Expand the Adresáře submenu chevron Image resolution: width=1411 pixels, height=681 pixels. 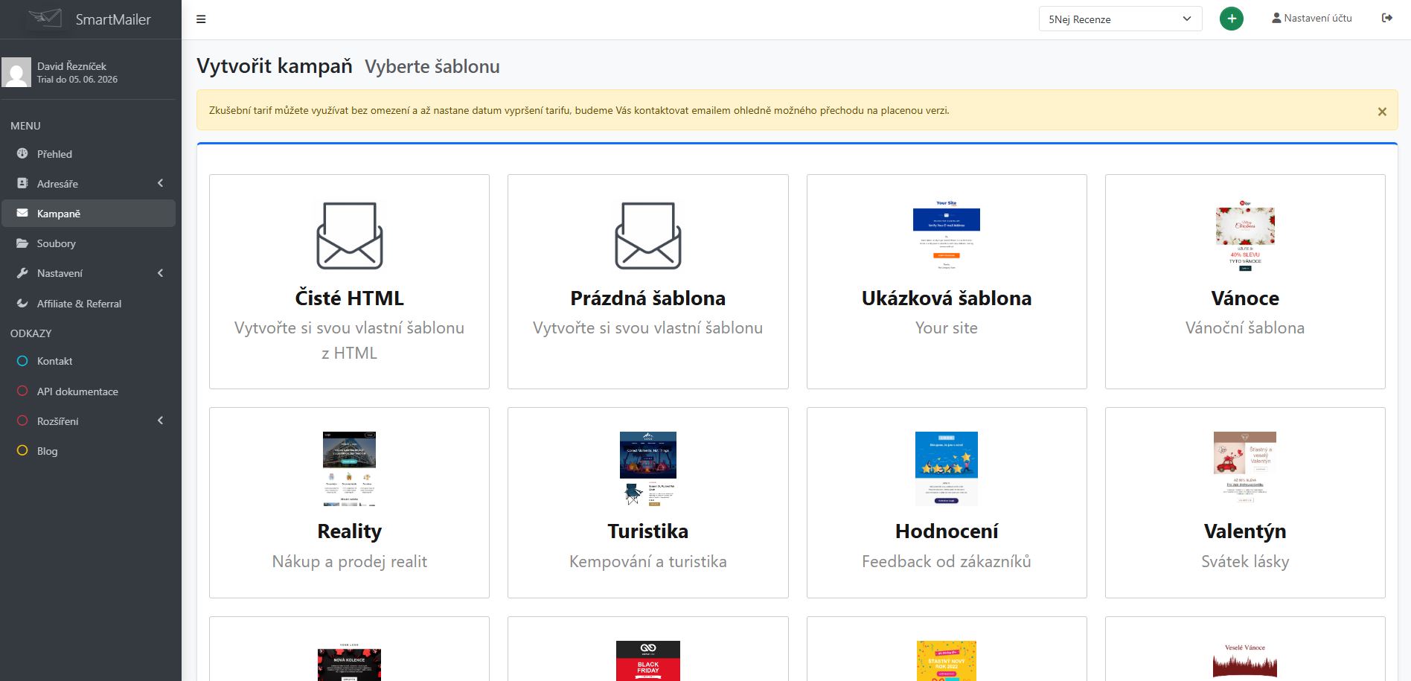pos(160,183)
